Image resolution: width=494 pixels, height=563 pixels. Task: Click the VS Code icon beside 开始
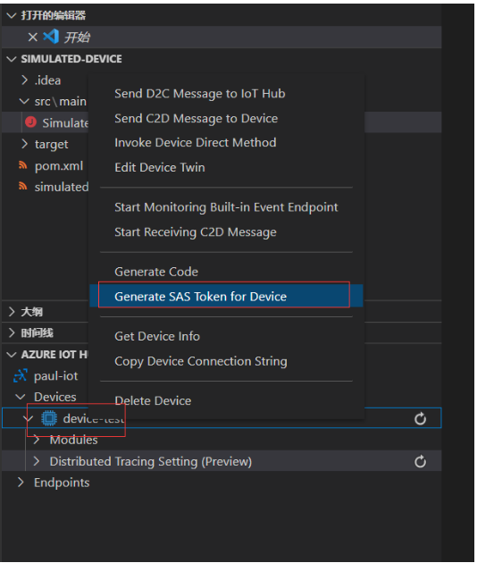click(x=51, y=37)
